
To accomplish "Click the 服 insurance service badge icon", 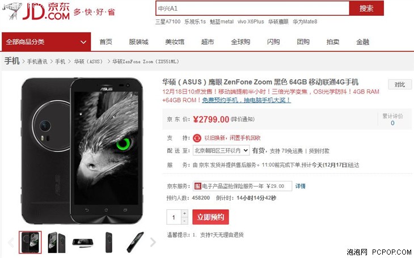I will (x=198, y=186).
